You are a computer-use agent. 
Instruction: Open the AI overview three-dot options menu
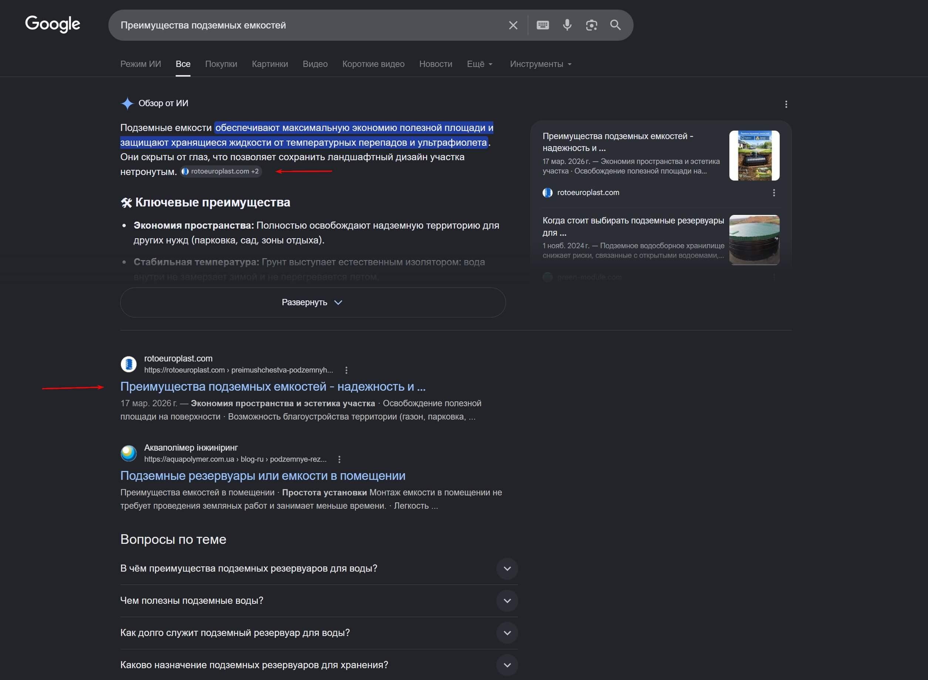coord(786,104)
